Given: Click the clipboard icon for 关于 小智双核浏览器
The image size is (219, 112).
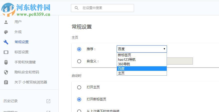Looking at the screenshot, I should (6, 82).
